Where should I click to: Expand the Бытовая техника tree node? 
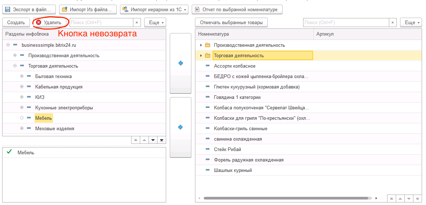(22, 77)
